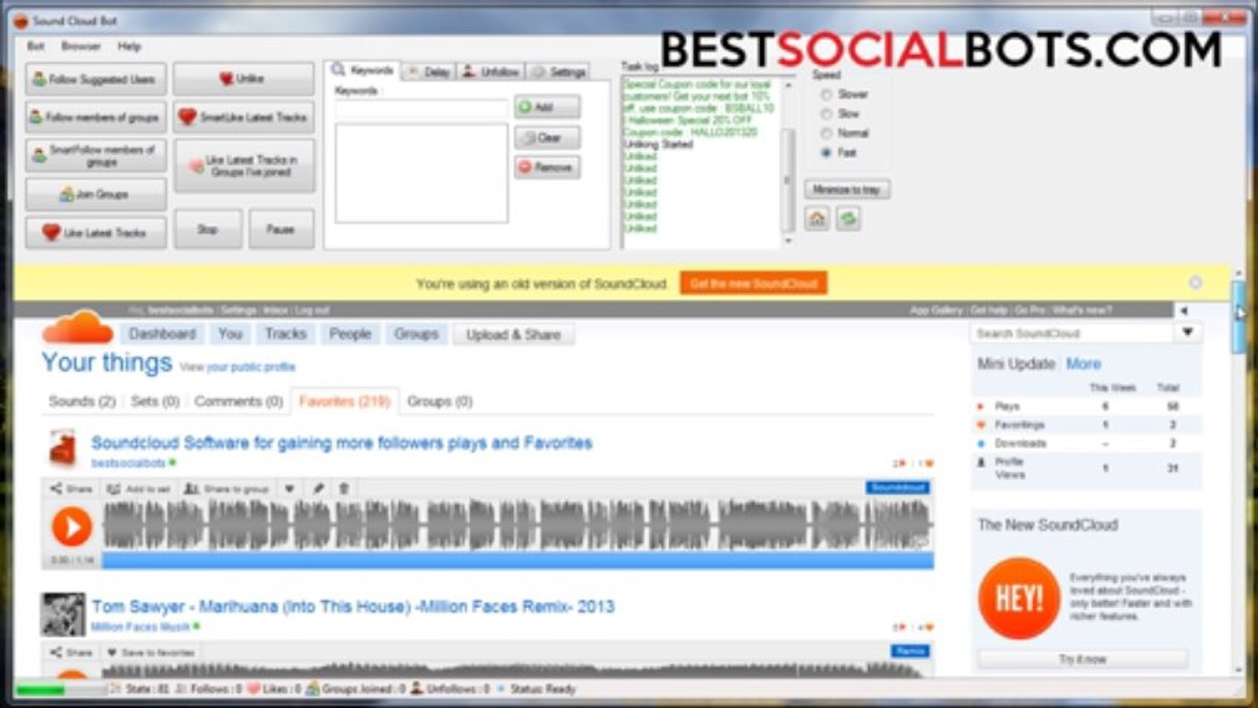This screenshot has width=1258, height=708.
Task: Click Save to favorites on Tom Sawyer track
Action: click(151, 653)
